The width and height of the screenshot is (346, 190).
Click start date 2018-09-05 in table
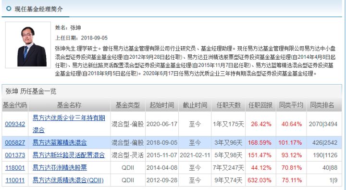162,143
